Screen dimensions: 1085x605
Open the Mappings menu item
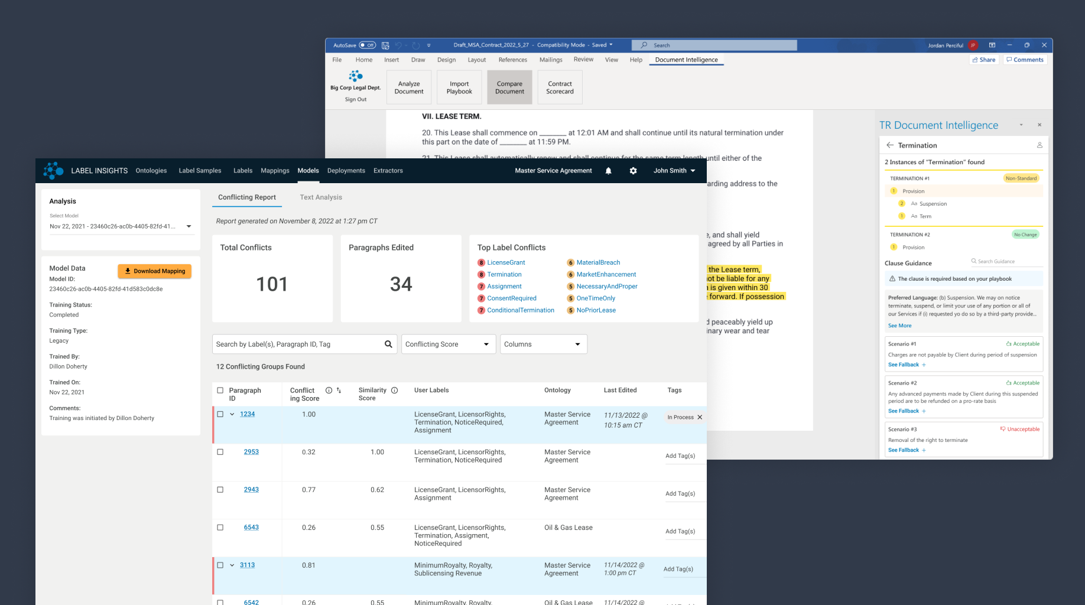point(275,171)
